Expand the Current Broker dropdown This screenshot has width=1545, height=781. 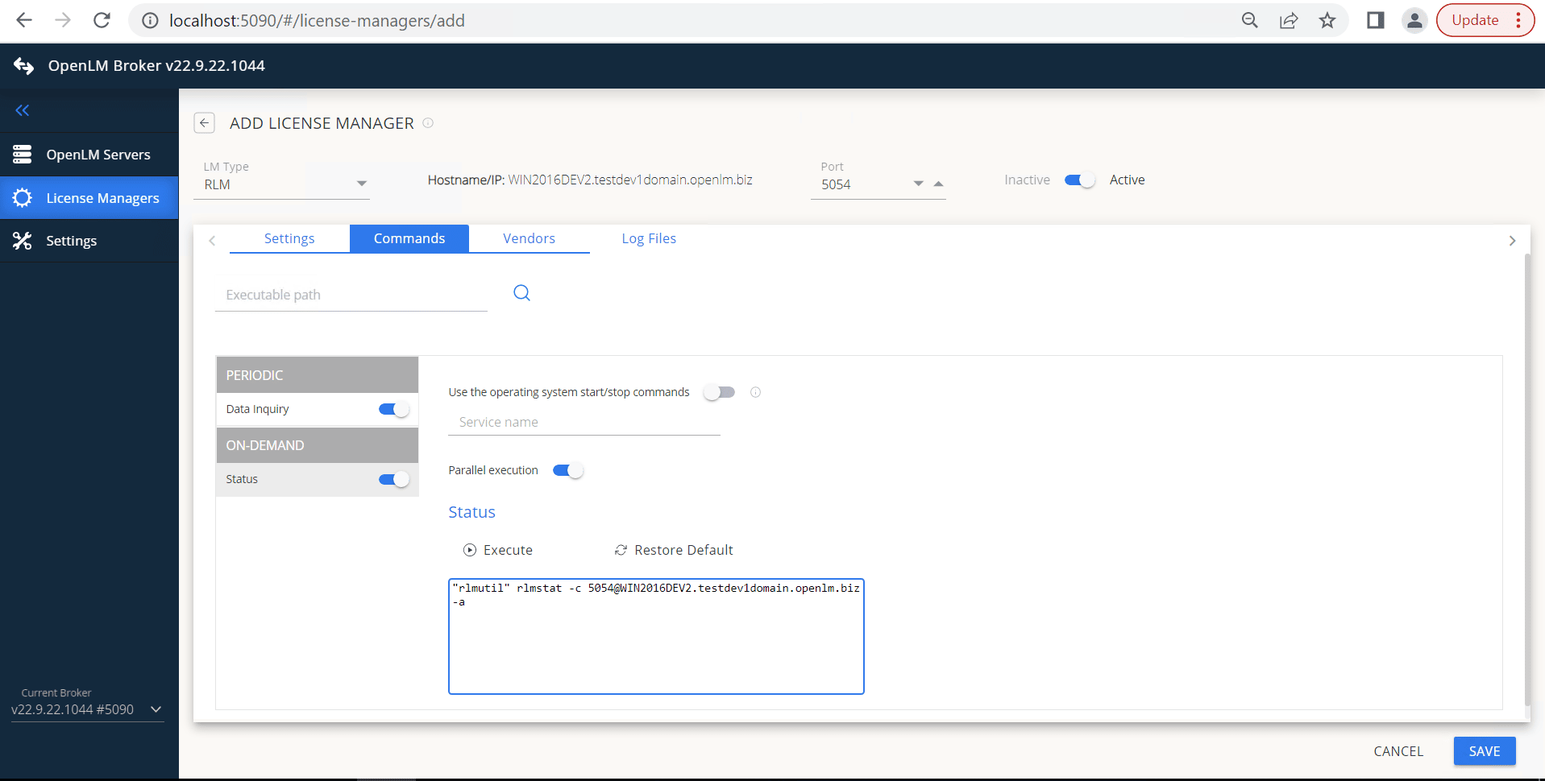click(x=155, y=709)
